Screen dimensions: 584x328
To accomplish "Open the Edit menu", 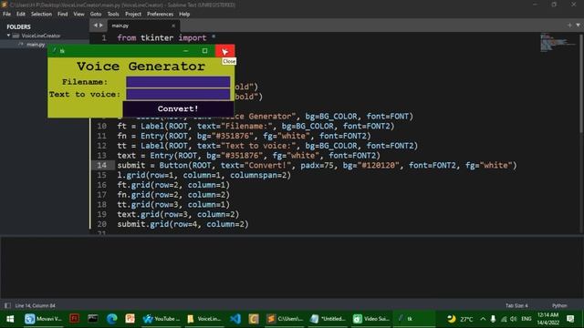I will pos(20,15).
